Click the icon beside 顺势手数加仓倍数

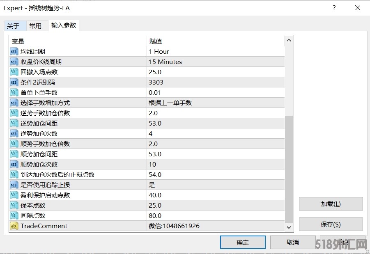[x=14, y=144]
